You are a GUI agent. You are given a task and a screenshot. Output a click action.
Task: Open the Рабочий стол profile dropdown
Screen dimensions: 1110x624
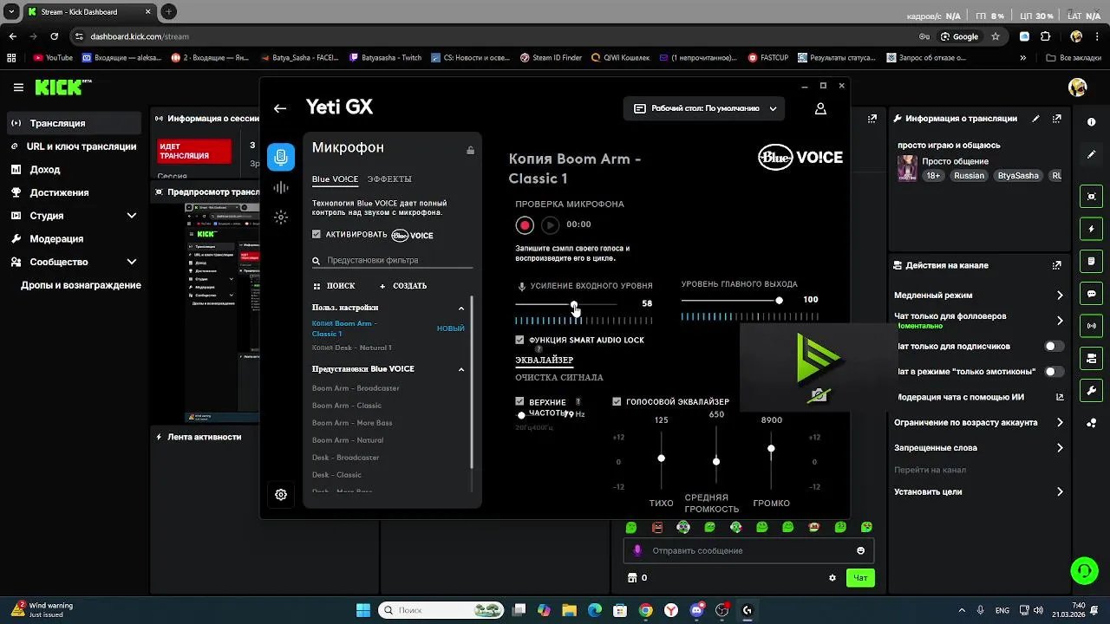[705, 108]
